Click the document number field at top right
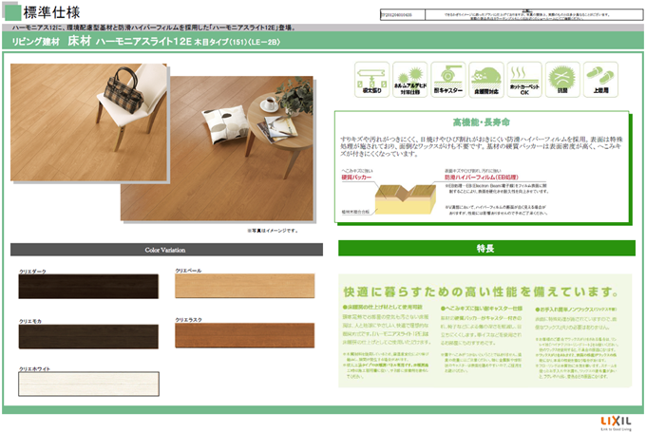Image resolution: width=646 pixels, height=432 pixels. click(402, 15)
